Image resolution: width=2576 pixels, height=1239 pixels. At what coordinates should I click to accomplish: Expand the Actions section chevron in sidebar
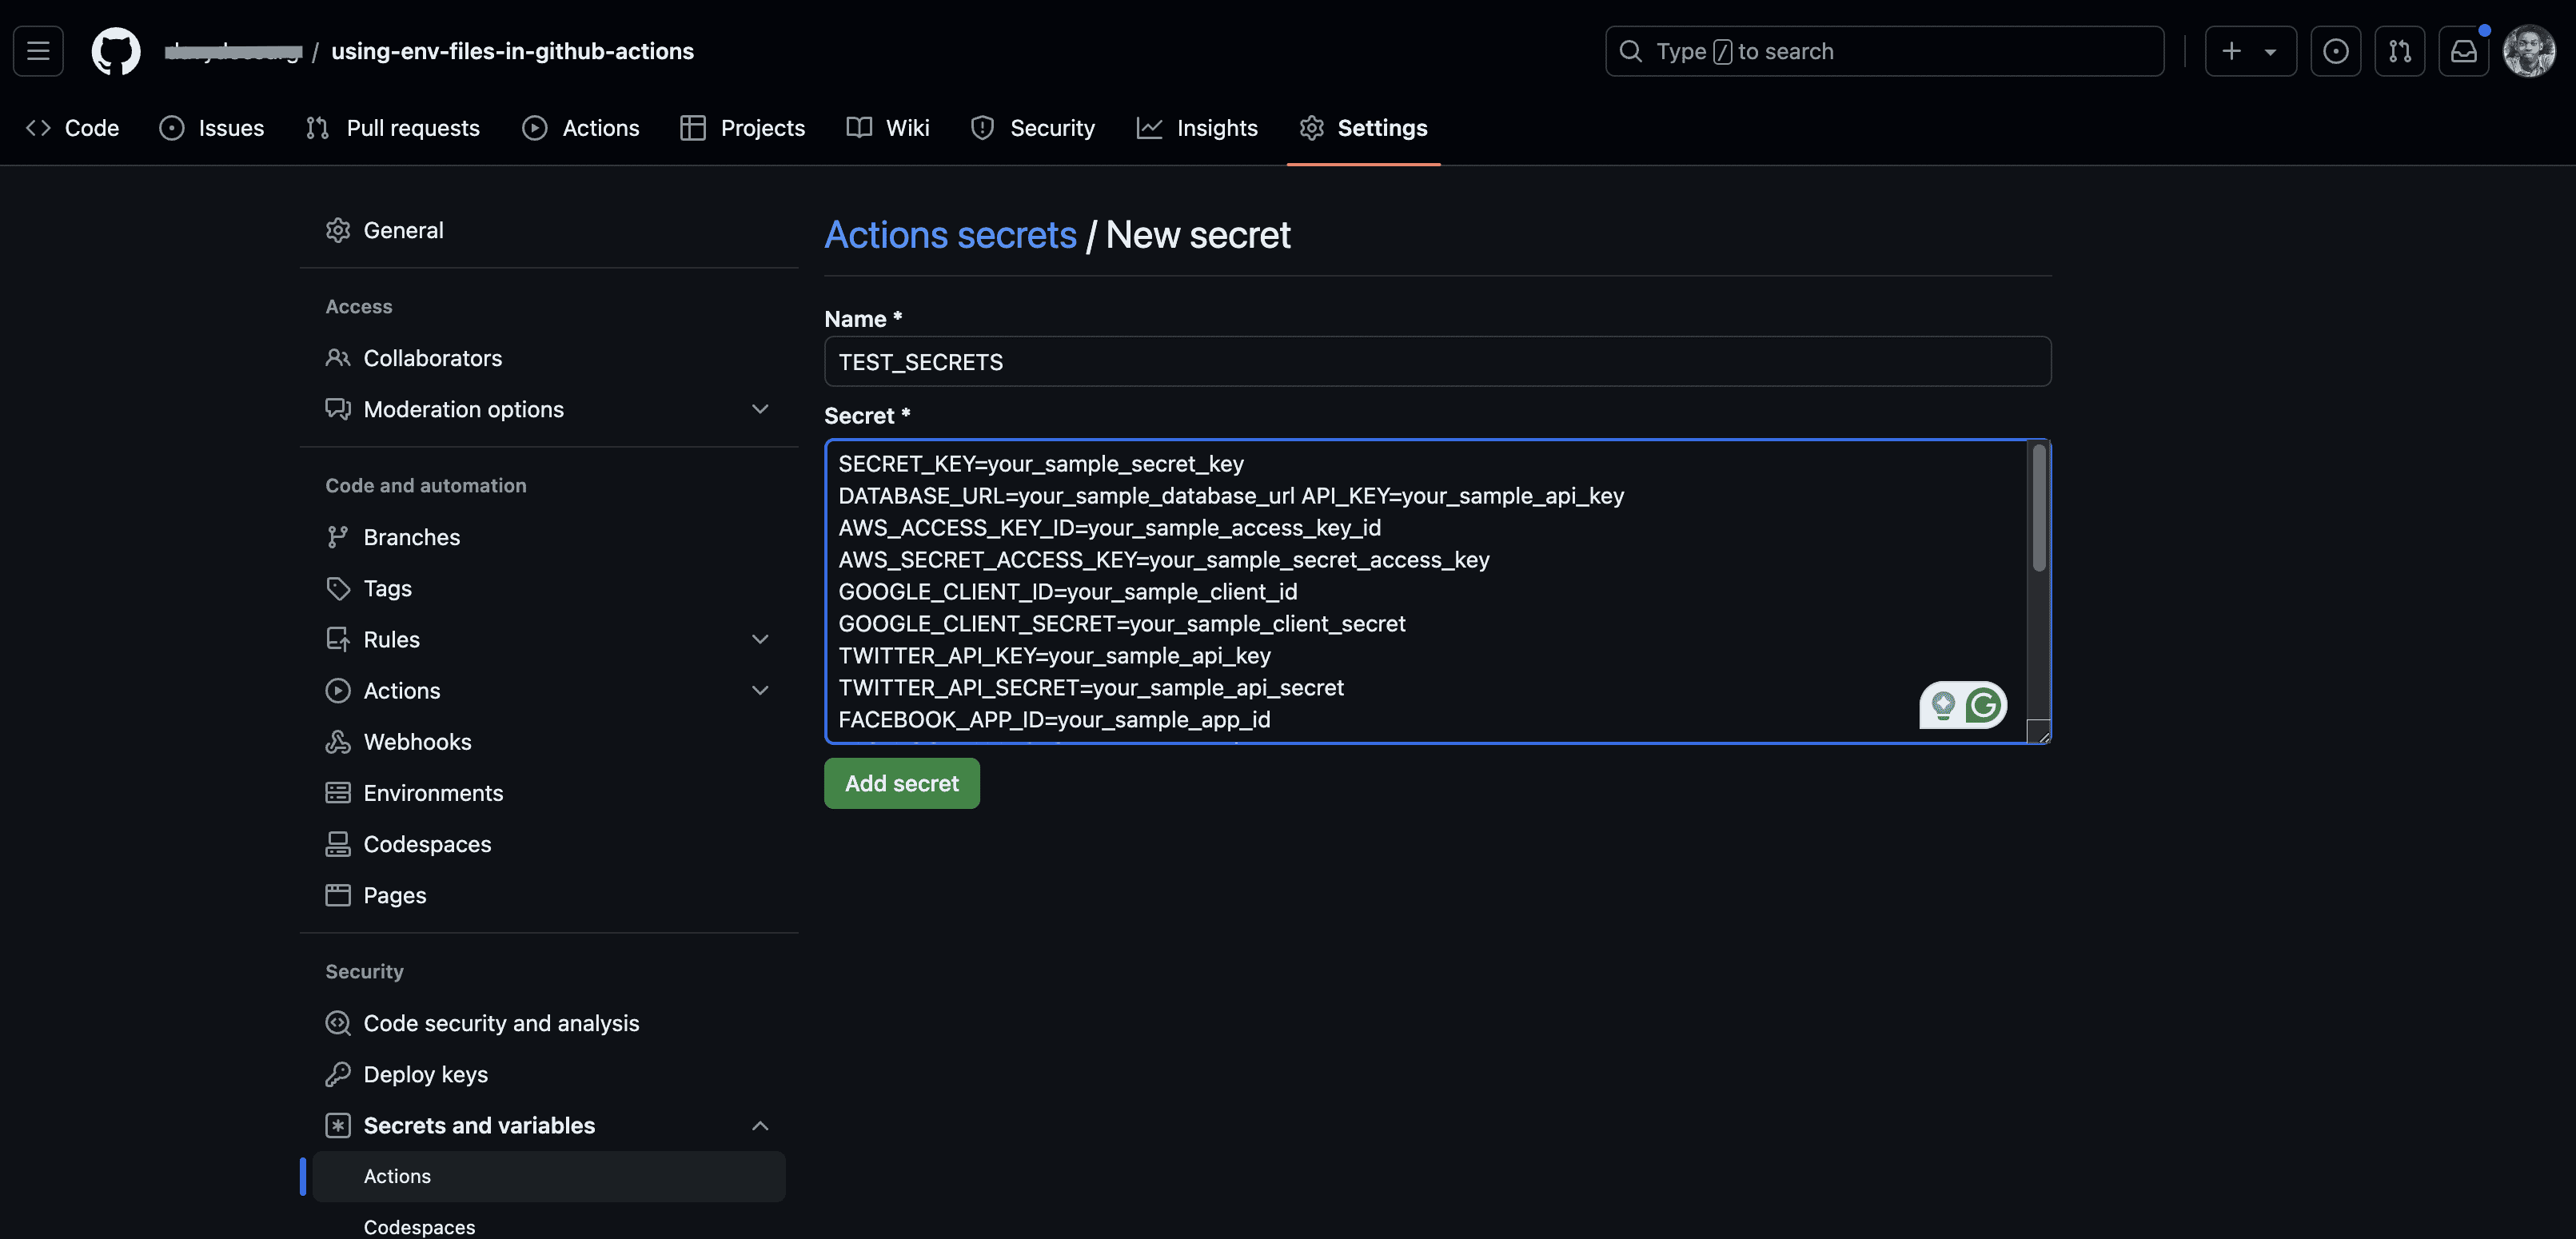(x=760, y=690)
